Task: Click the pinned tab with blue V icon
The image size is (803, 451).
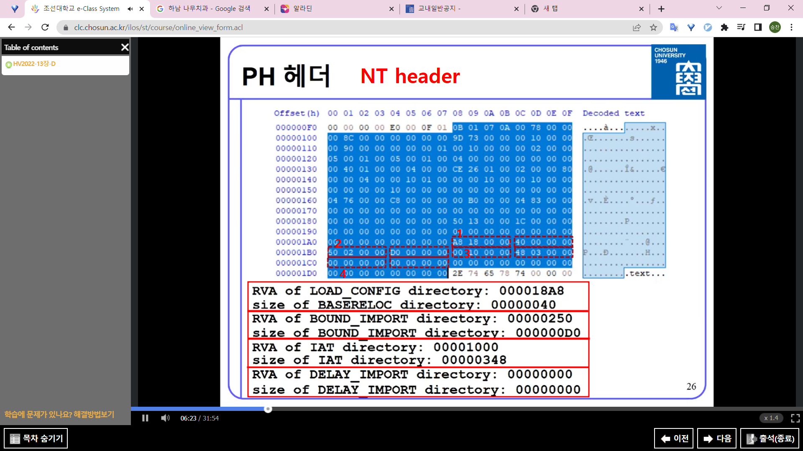Action: pos(15,9)
